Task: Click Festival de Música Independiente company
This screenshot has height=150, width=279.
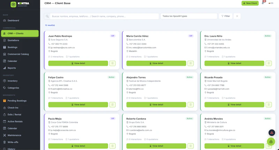Action: (145, 81)
